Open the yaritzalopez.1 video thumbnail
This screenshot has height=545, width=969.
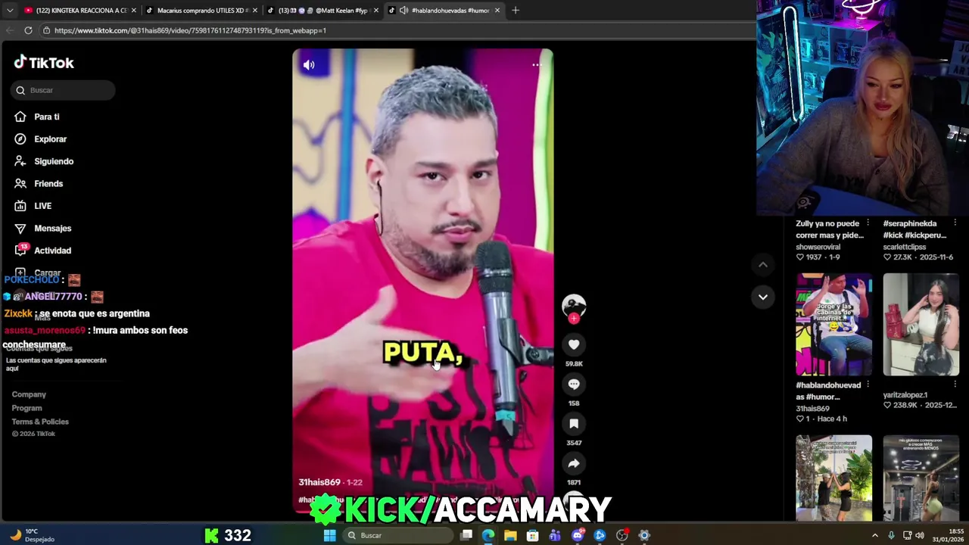pyautogui.click(x=921, y=325)
